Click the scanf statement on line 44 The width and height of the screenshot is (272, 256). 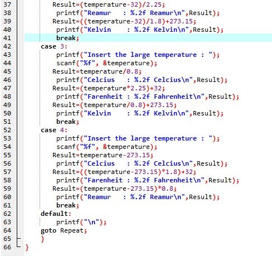106,63
